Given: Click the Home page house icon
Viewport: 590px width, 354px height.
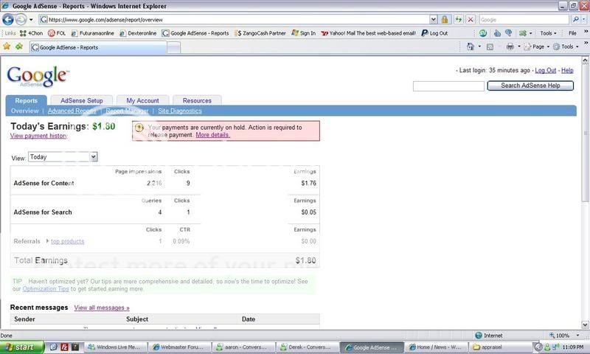Looking at the screenshot, I should (x=471, y=46).
